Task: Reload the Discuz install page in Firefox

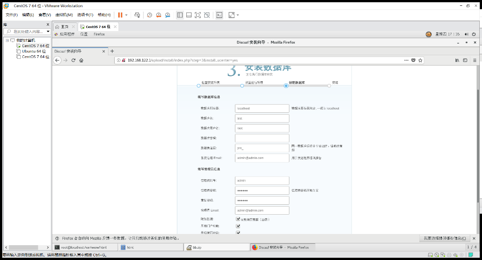Action: [73, 60]
